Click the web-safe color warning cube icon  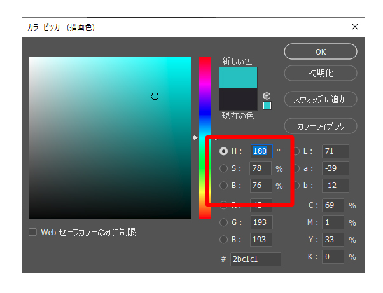[267, 95]
